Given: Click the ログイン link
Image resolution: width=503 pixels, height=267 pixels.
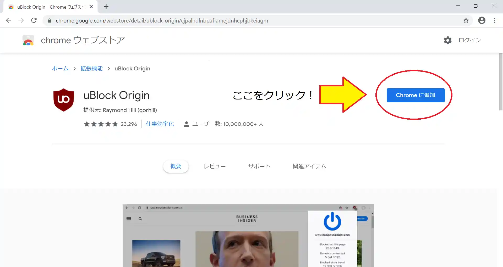Looking at the screenshot, I should 470,40.
